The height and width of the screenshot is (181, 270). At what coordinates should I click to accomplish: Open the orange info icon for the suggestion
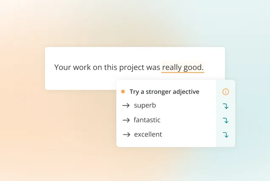(x=225, y=92)
